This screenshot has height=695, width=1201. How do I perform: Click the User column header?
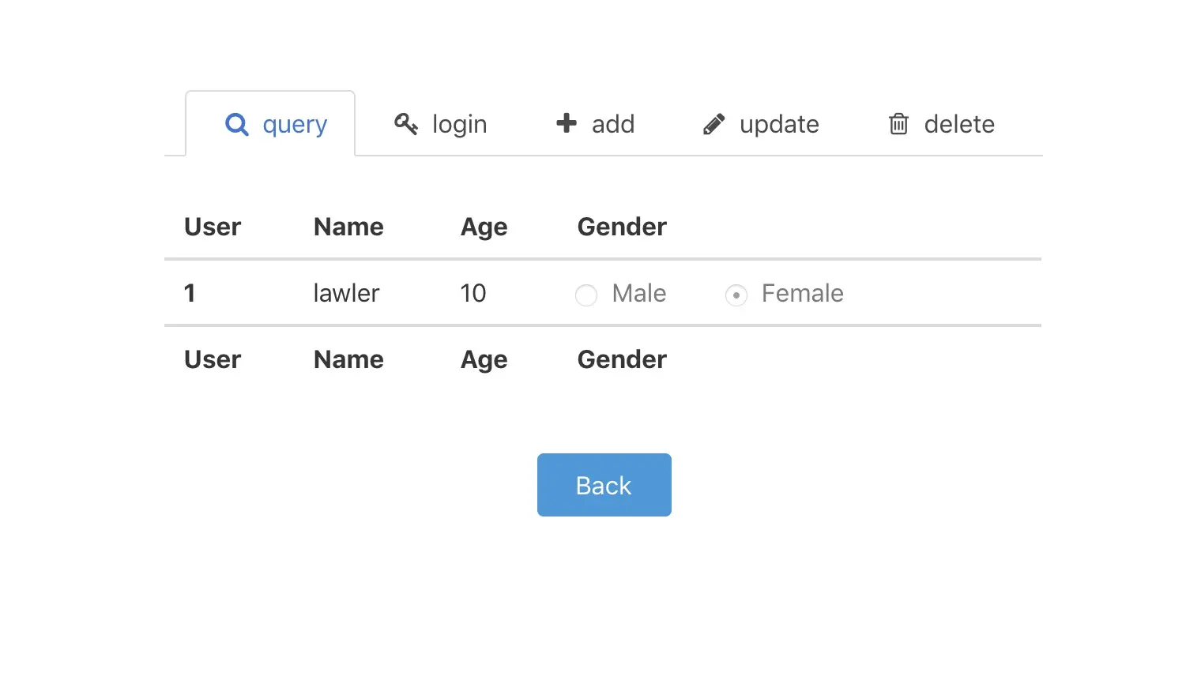212,227
